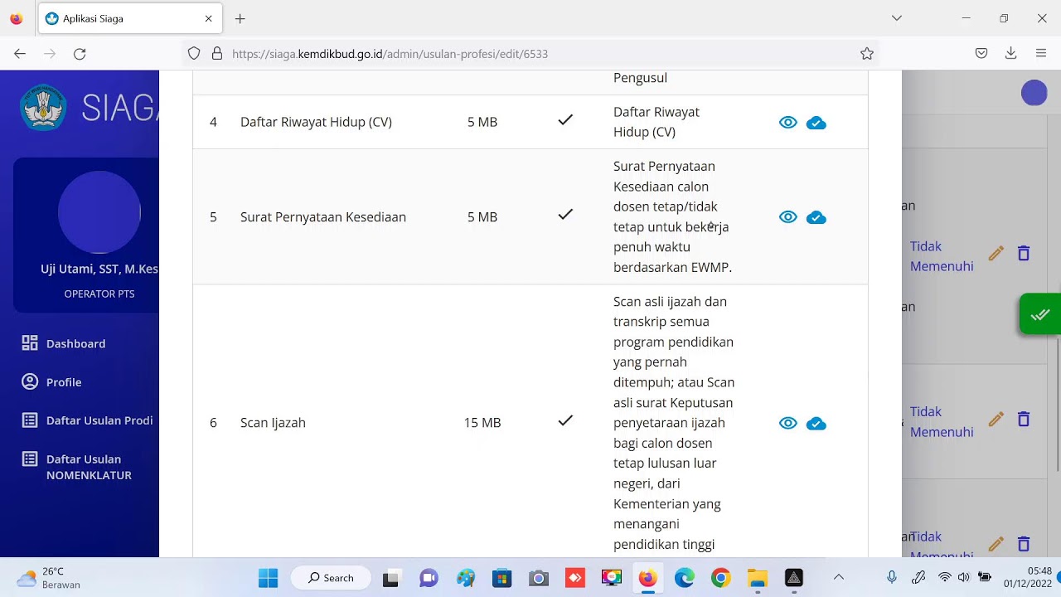The width and height of the screenshot is (1061, 597).
Task: Open the Windows Start menu
Action: pyautogui.click(x=269, y=578)
